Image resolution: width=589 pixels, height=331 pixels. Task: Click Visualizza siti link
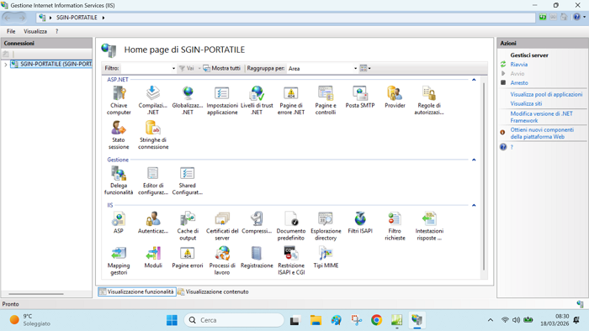click(526, 103)
